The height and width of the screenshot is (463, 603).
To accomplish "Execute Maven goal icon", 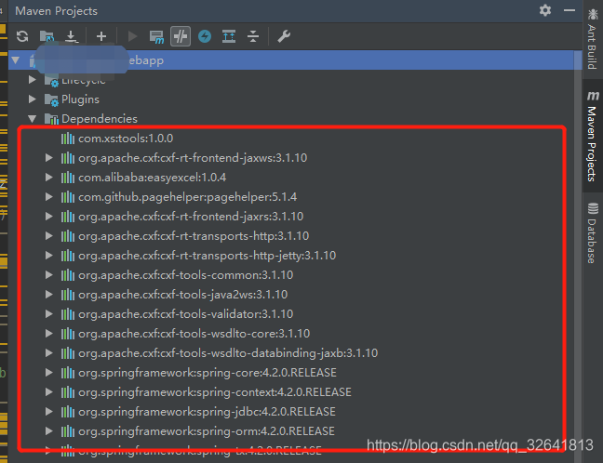I will pos(156,37).
